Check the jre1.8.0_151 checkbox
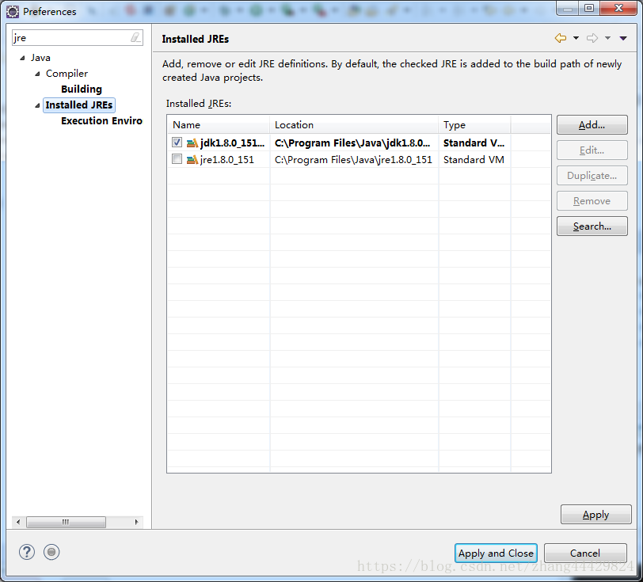Image resolution: width=643 pixels, height=582 pixels. pos(177,158)
